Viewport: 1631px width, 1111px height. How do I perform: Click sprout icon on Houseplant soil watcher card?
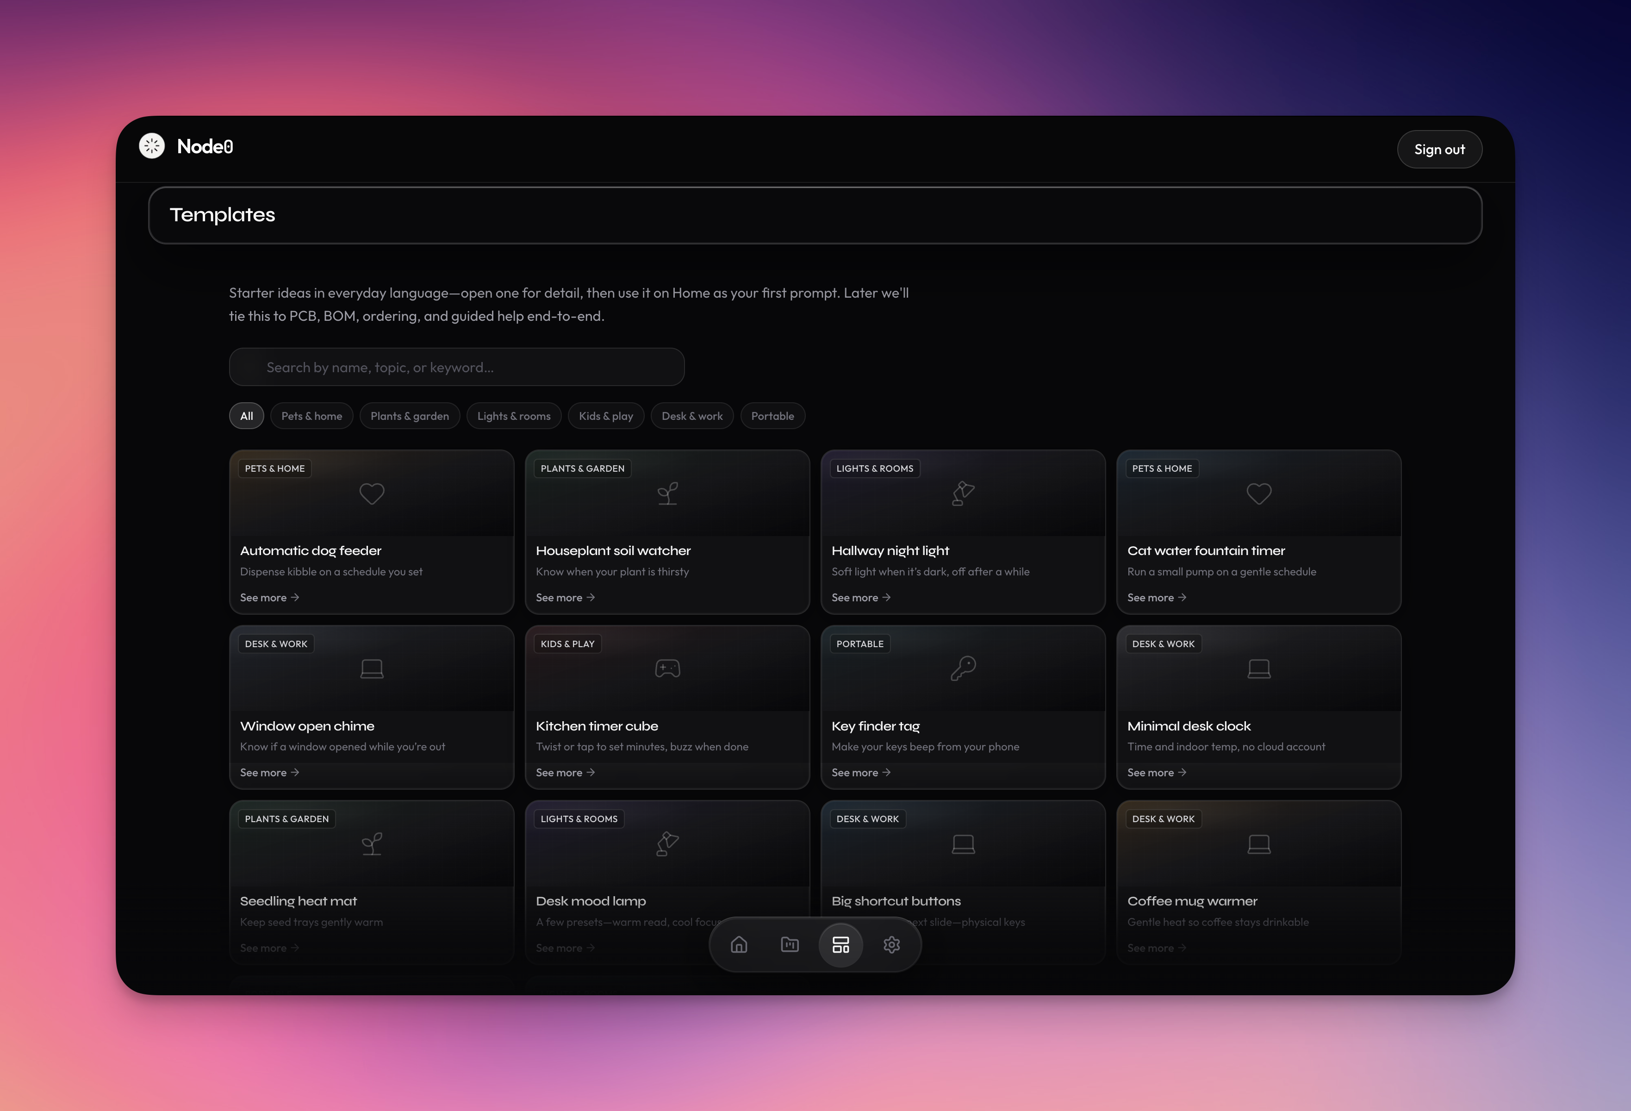coord(667,493)
